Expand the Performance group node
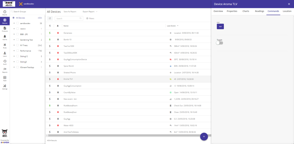294x144 pixels. [x=14, y=51]
